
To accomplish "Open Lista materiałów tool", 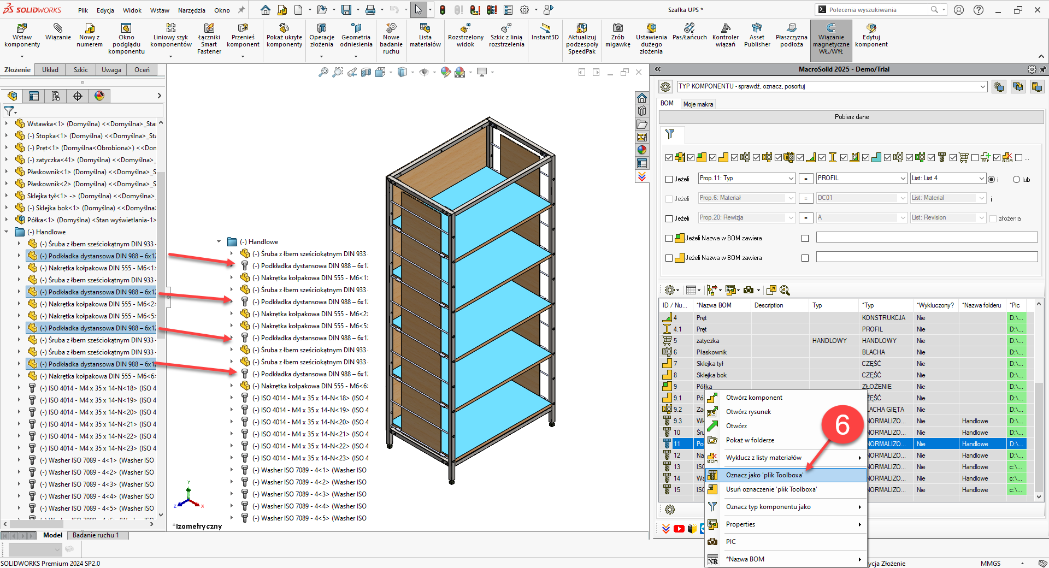I will 425,36.
